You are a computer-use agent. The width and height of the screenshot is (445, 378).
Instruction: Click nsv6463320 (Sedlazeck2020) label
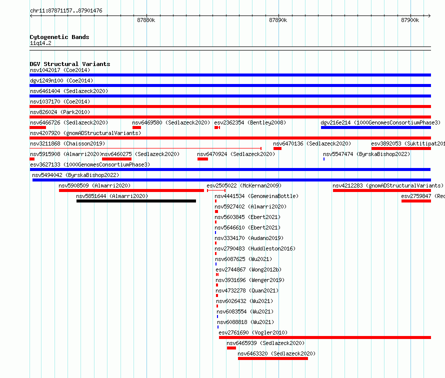point(276,353)
